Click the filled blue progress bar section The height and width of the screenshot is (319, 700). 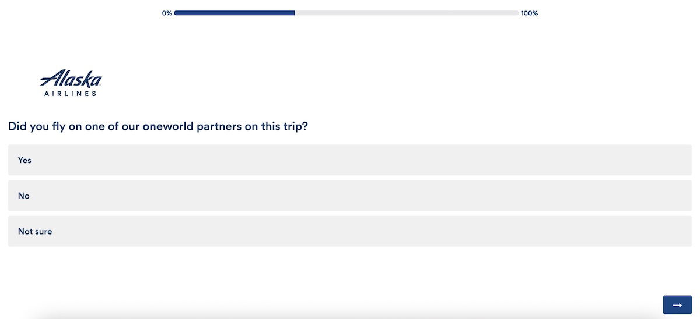point(233,13)
